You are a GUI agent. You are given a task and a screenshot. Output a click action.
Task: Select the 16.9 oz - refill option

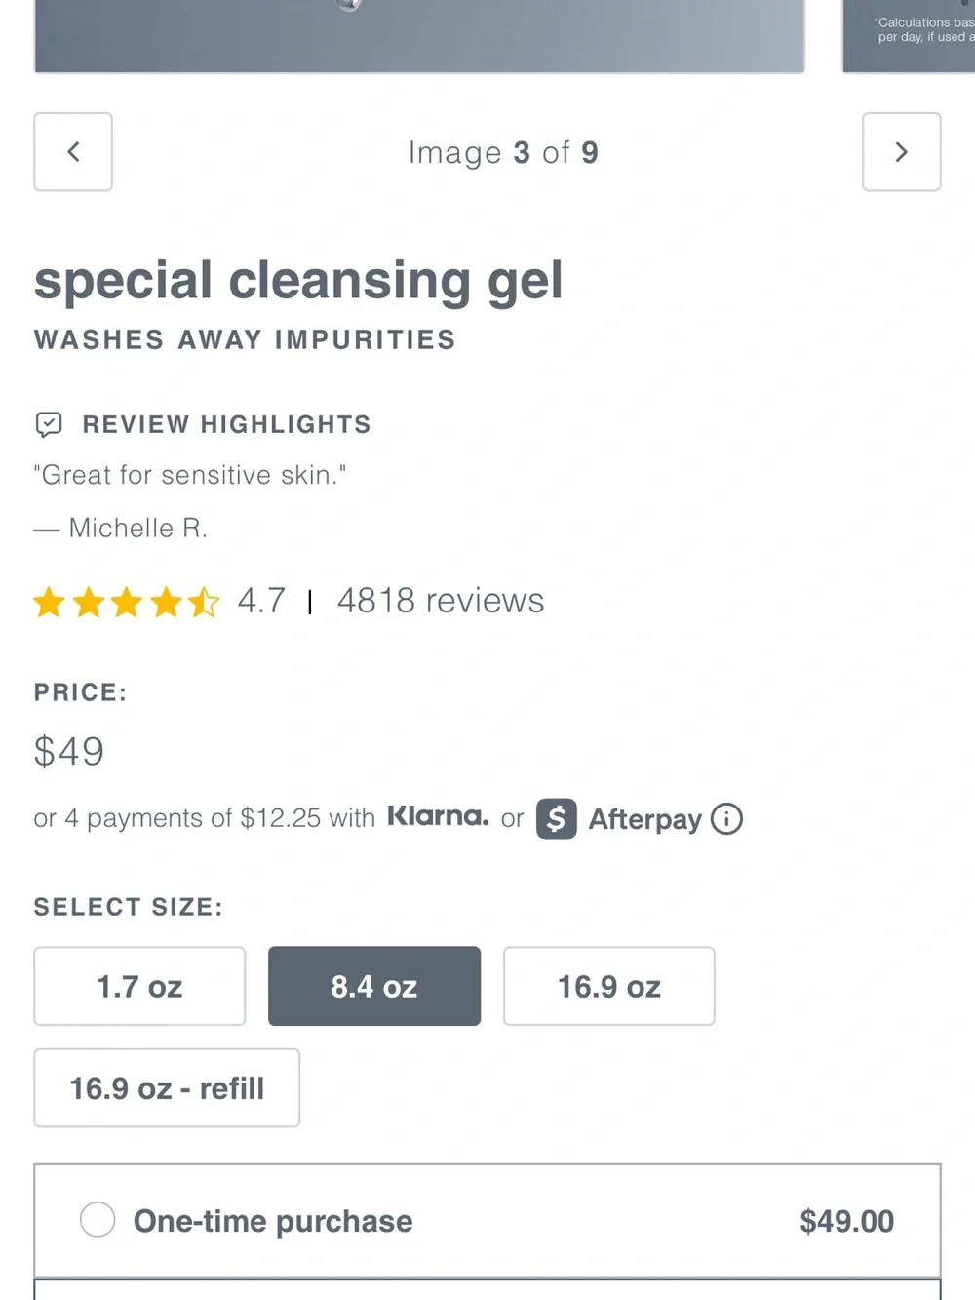(x=167, y=1088)
